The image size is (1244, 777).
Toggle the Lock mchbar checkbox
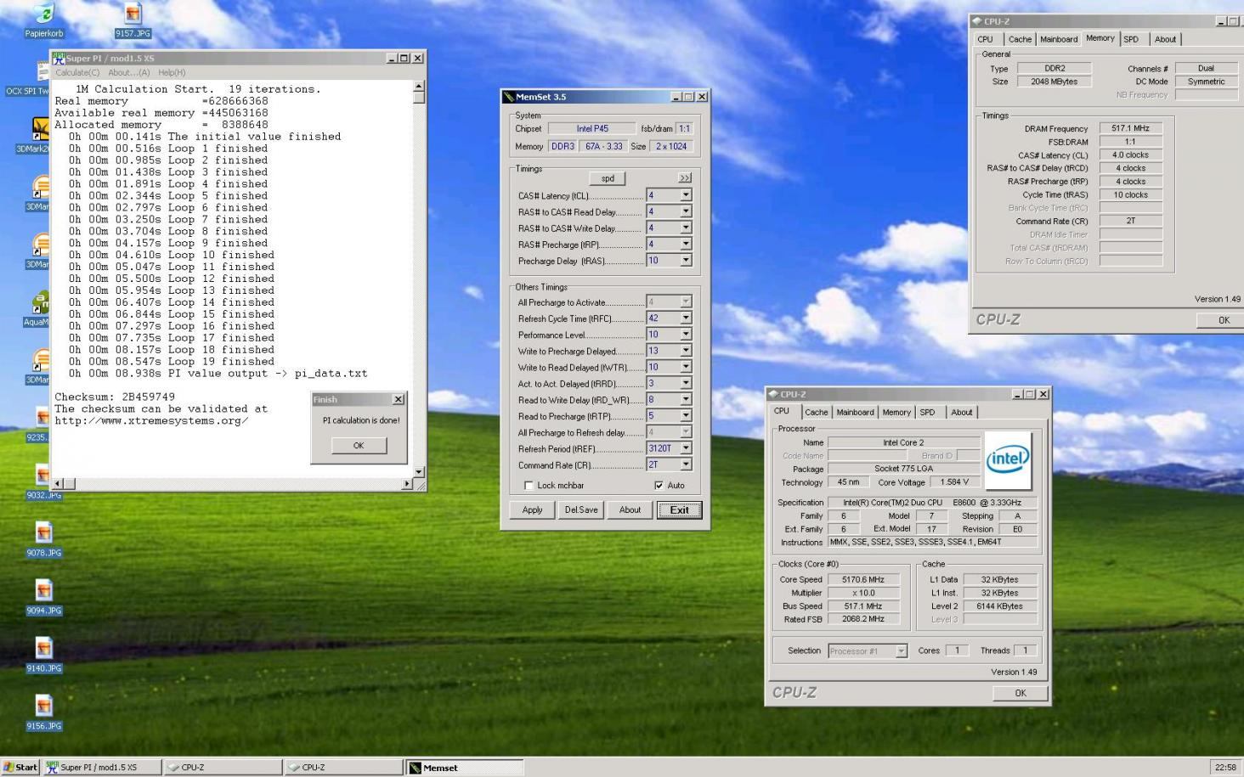click(x=529, y=486)
